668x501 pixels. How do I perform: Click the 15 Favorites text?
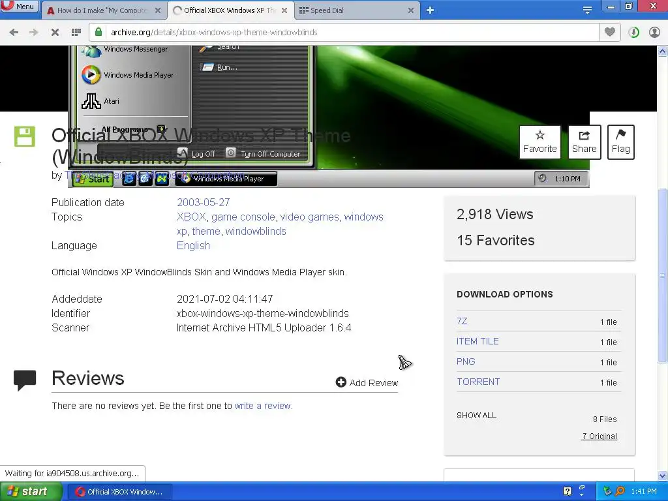(x=496, y=240)
